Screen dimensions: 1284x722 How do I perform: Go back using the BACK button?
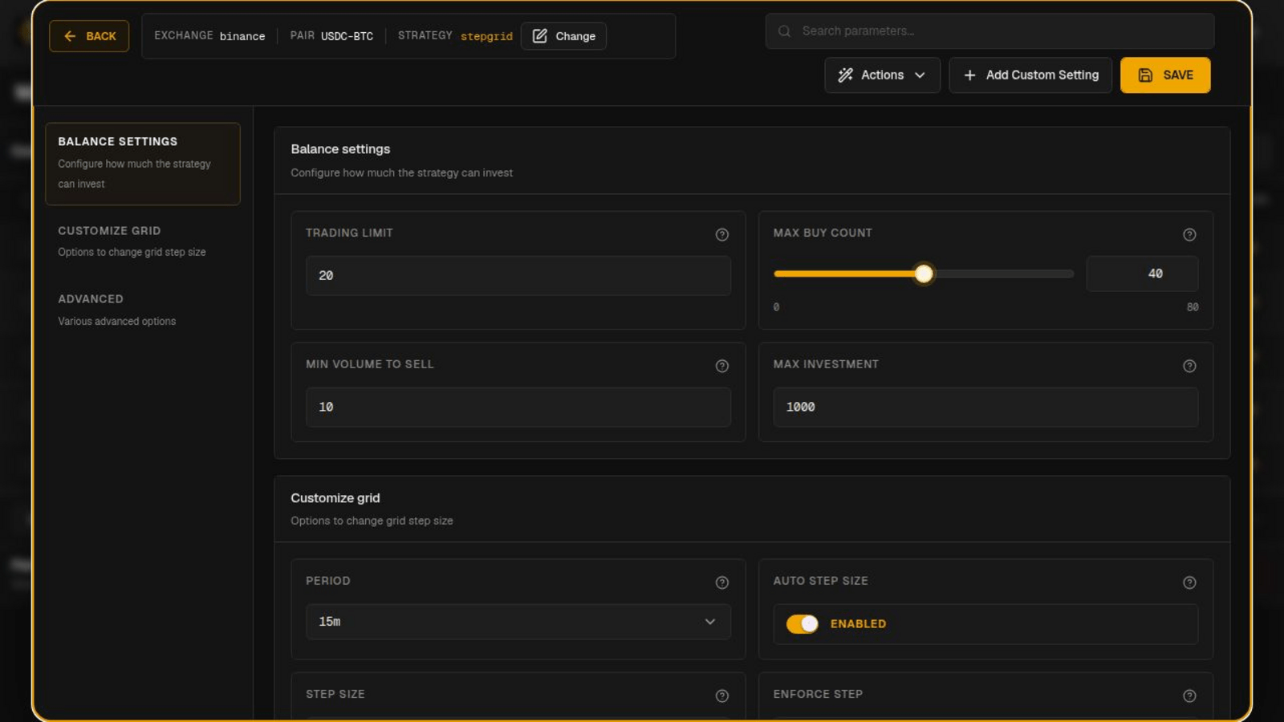coord(89,36)
